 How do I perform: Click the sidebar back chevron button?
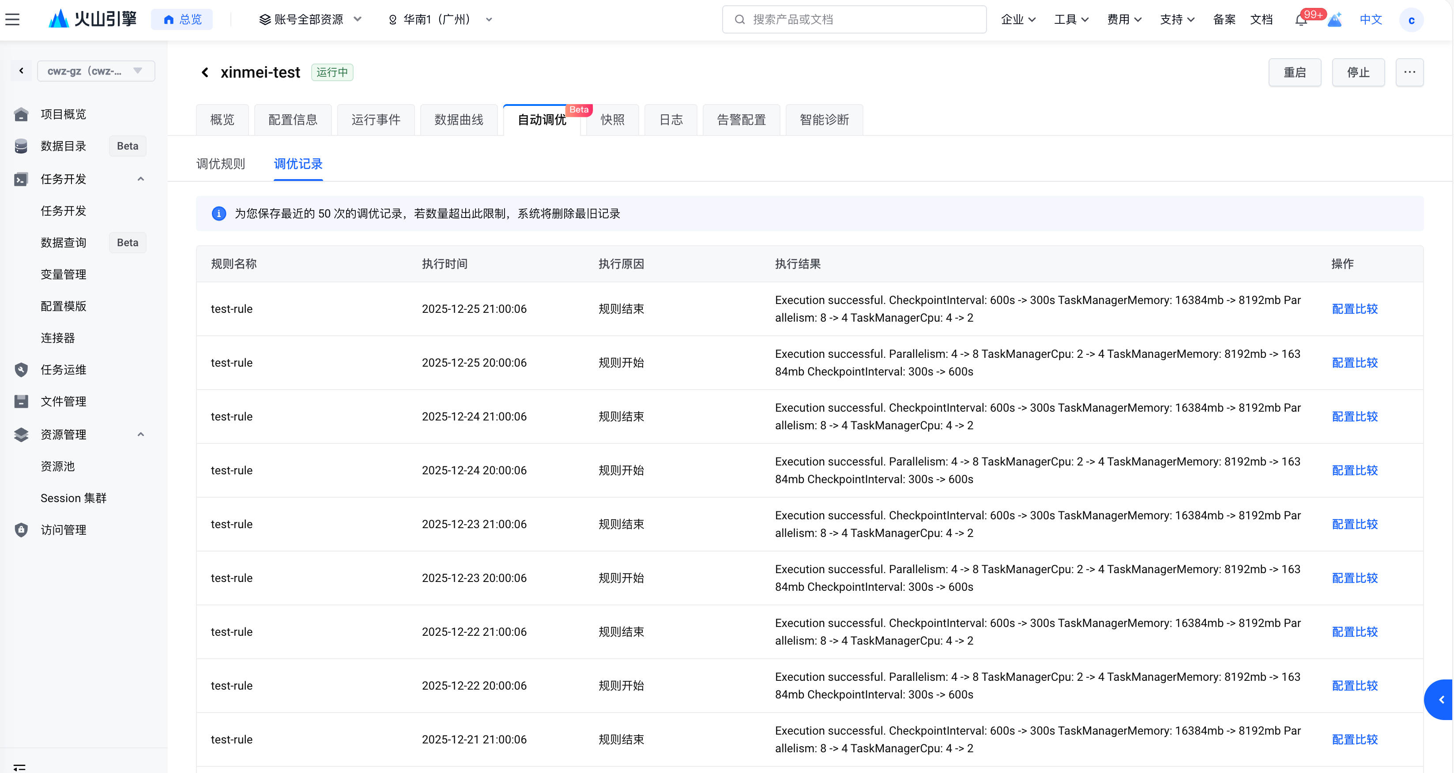(x=22, y=71)
